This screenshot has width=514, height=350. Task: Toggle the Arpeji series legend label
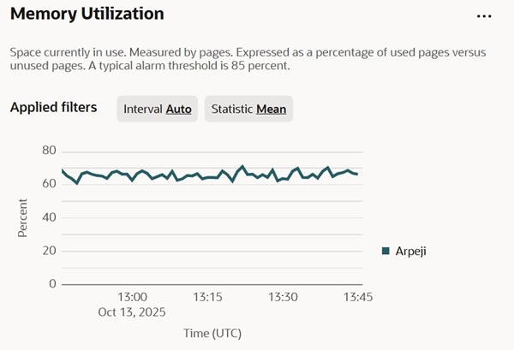(x=412, y=251)
